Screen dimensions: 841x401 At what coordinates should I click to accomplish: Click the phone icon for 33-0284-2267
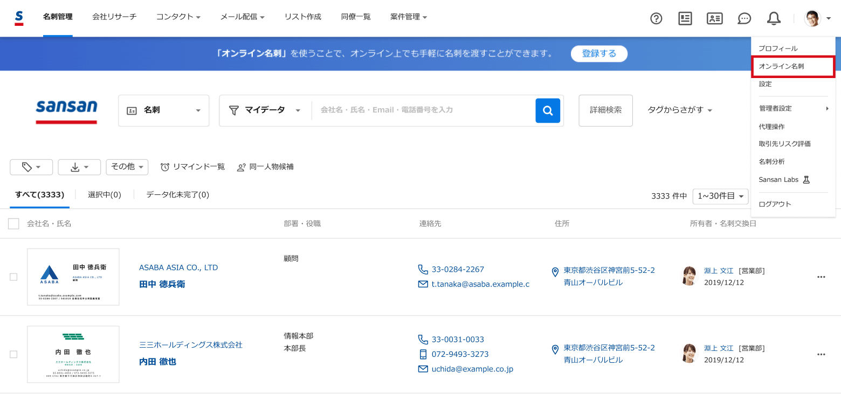tap(423, 269)
